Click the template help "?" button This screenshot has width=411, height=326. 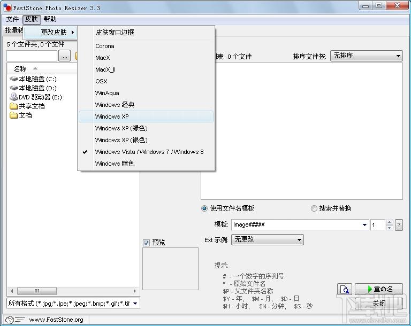pyautogui.click(x=399, y=225)
